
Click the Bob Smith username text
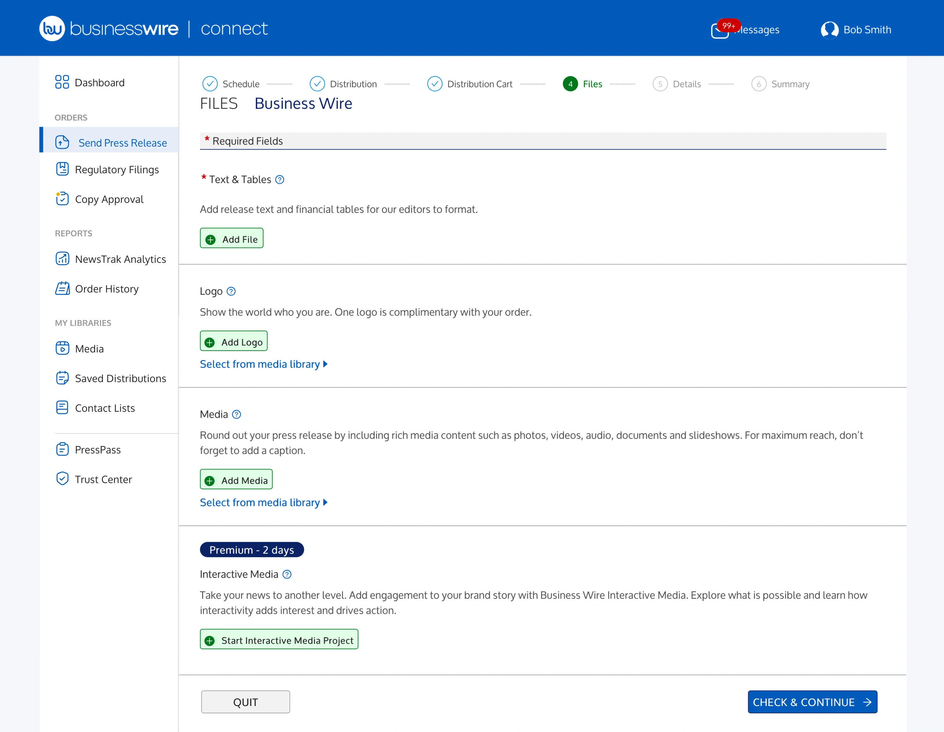(x=867, y=30)
